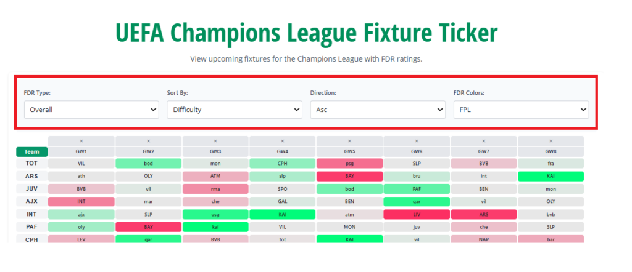The height and width of the screenshot is (272, 632).
Task: Remove the GW8 column via its × icon
Action: (551, 141)
